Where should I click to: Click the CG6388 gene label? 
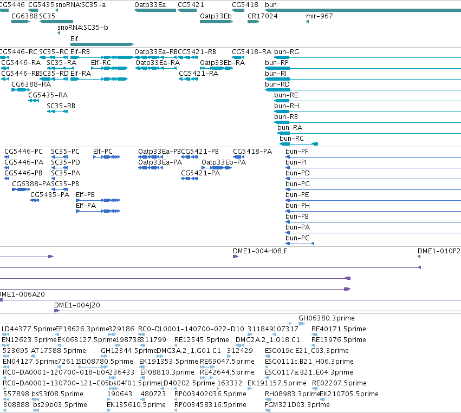pos(25,16)
